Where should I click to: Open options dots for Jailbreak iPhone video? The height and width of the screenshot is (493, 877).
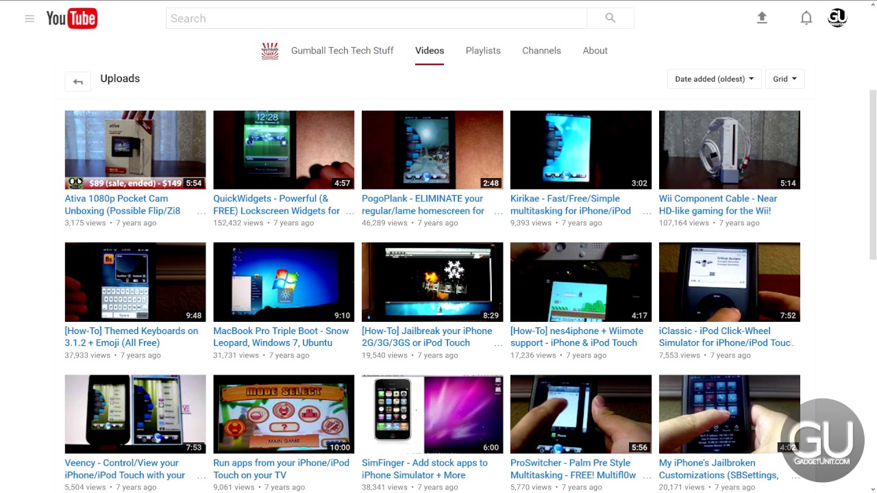tap(498, 345)
